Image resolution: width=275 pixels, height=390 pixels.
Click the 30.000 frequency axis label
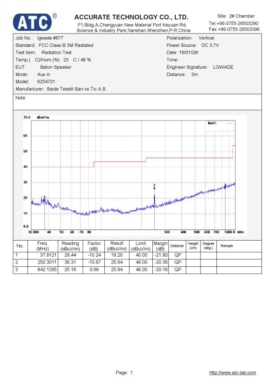pyautogui.click(x=33, y=232)
